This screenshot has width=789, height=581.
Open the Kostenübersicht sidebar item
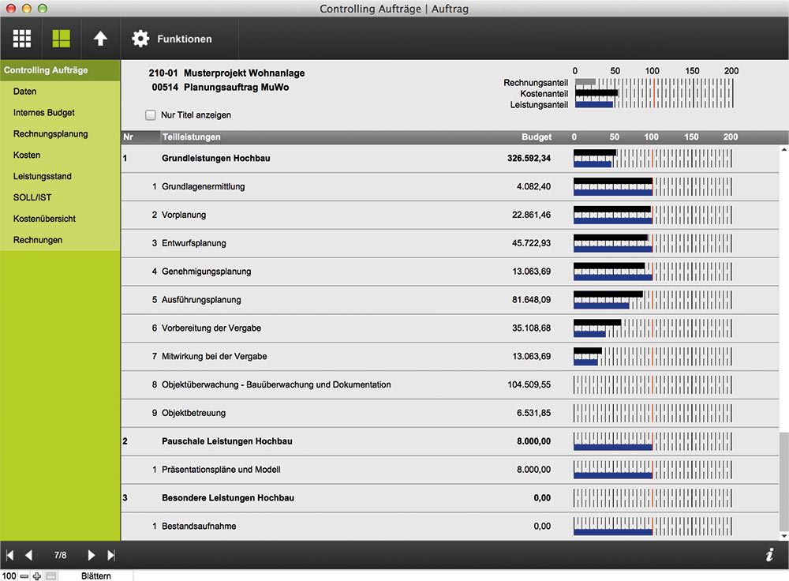[44, 219]
